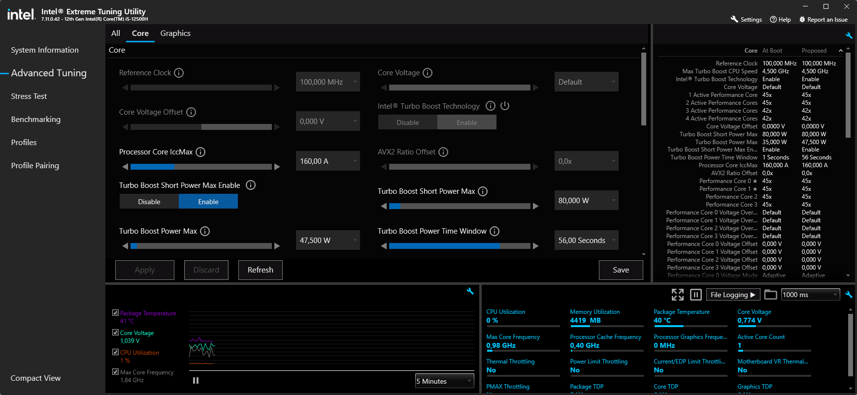The height and width of the screenshot is (395, 857).
Task: Open the AVX2 Ratio Offset 0,0x dropdown
Action: (587, 161)
